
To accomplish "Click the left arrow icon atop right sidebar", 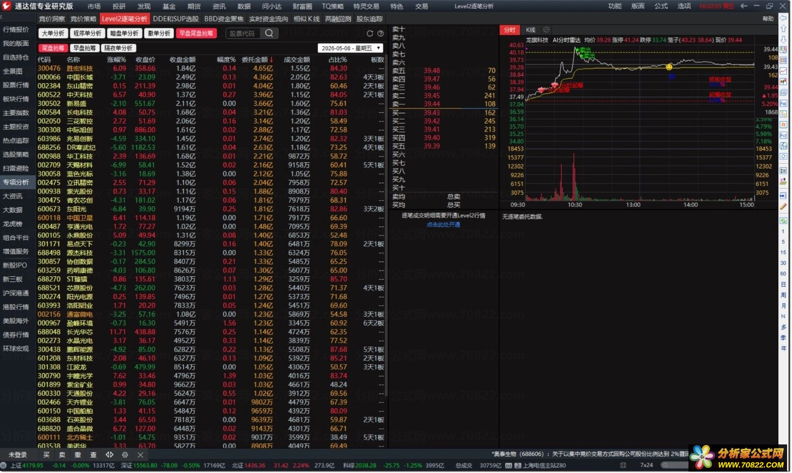I will tap(783, 18).
